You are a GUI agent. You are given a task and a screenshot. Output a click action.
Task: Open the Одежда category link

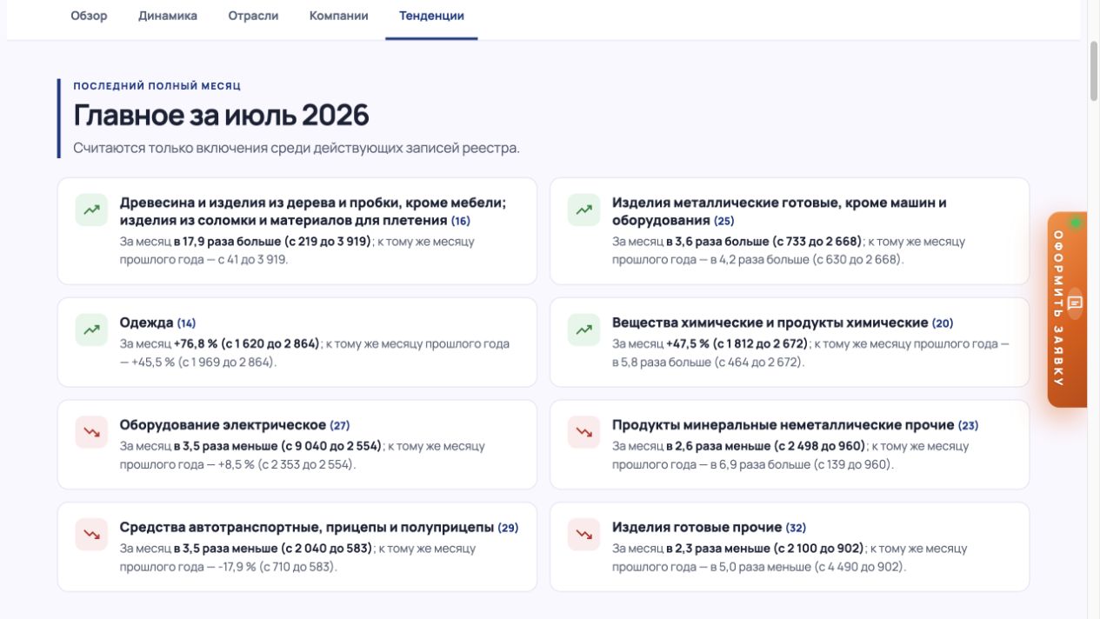click(x=147, y=323)
